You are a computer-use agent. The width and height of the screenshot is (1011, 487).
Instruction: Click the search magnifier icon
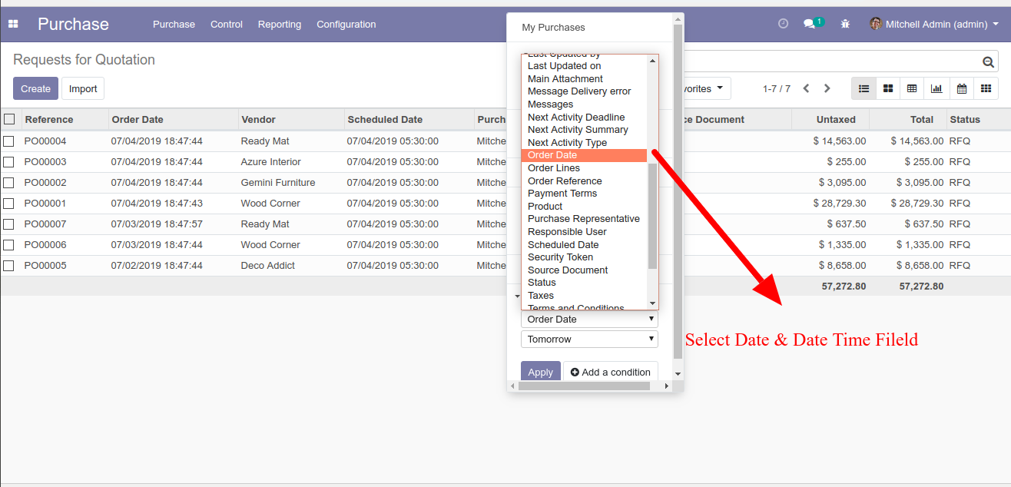click(x=989, y=62)
